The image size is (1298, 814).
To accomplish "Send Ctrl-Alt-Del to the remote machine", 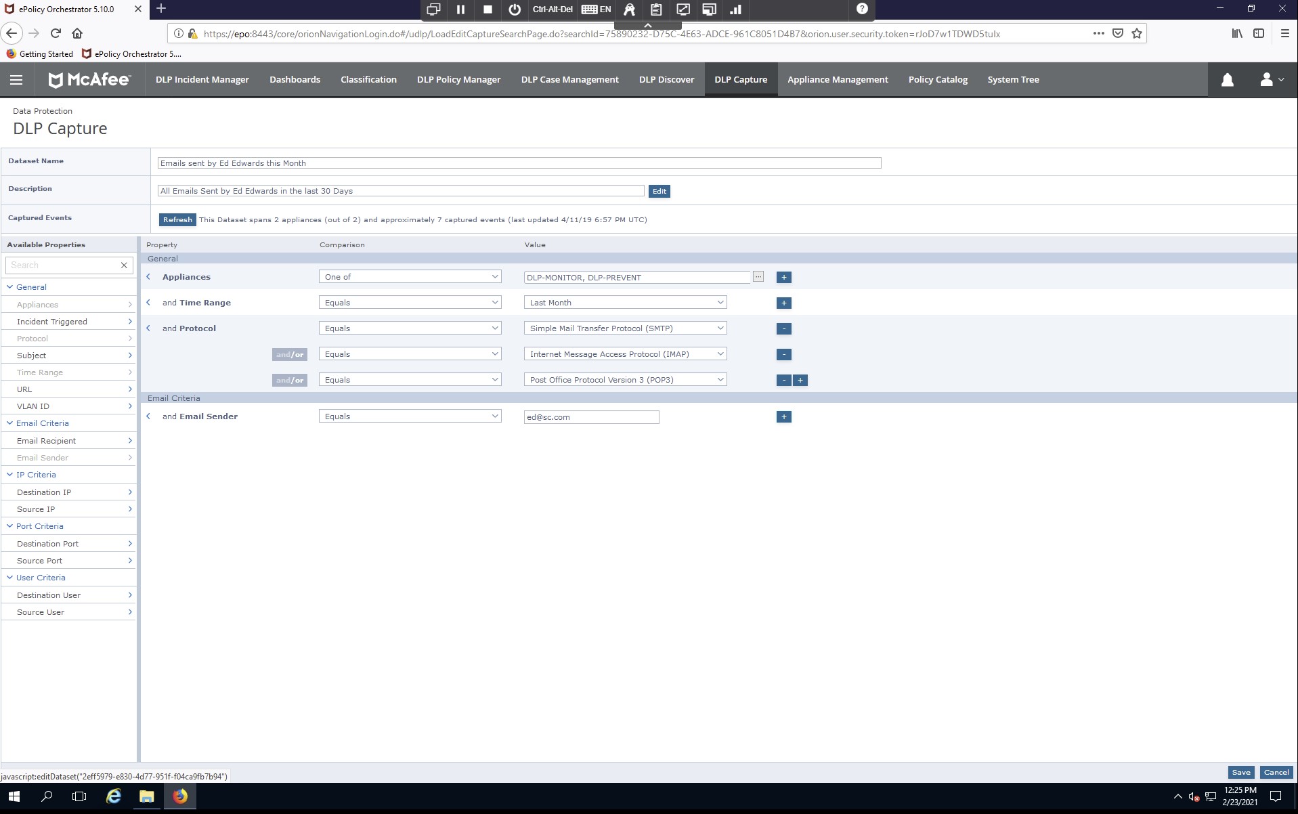I will coord(553,9).
